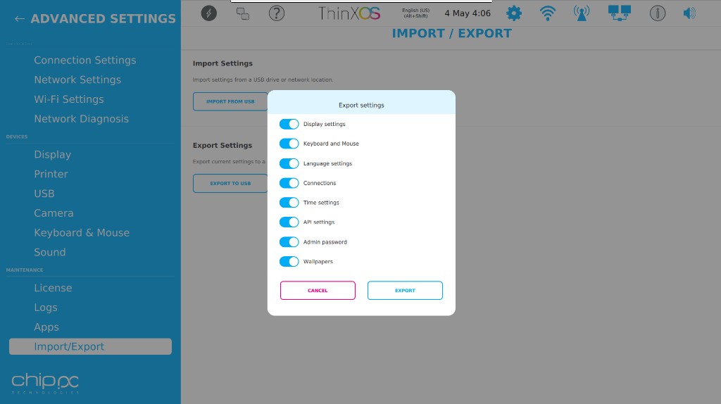Toggle API settings export switch
Screen dimensions: 721x404
289,222
